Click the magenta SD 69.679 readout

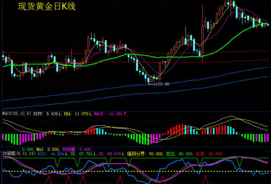point(110,154)
